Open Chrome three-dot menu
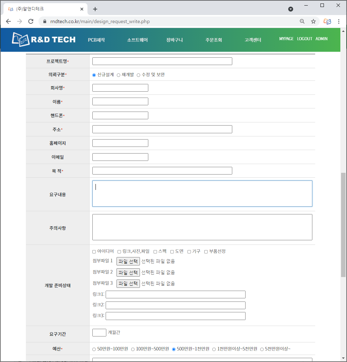Screen dimensions: 347x362 click(x=339, y=21)
